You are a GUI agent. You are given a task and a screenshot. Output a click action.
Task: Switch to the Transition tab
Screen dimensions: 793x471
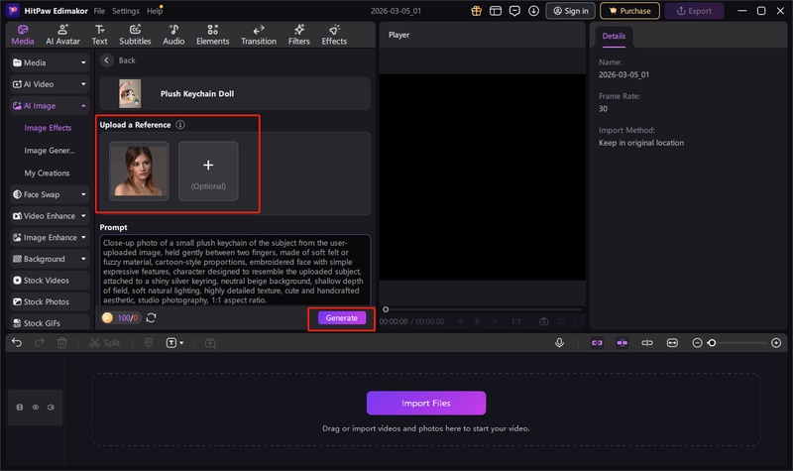(259, 35)
